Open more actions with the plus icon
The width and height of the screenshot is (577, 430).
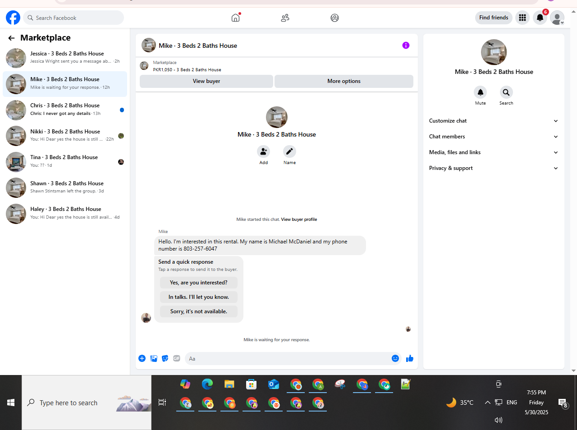142,358
